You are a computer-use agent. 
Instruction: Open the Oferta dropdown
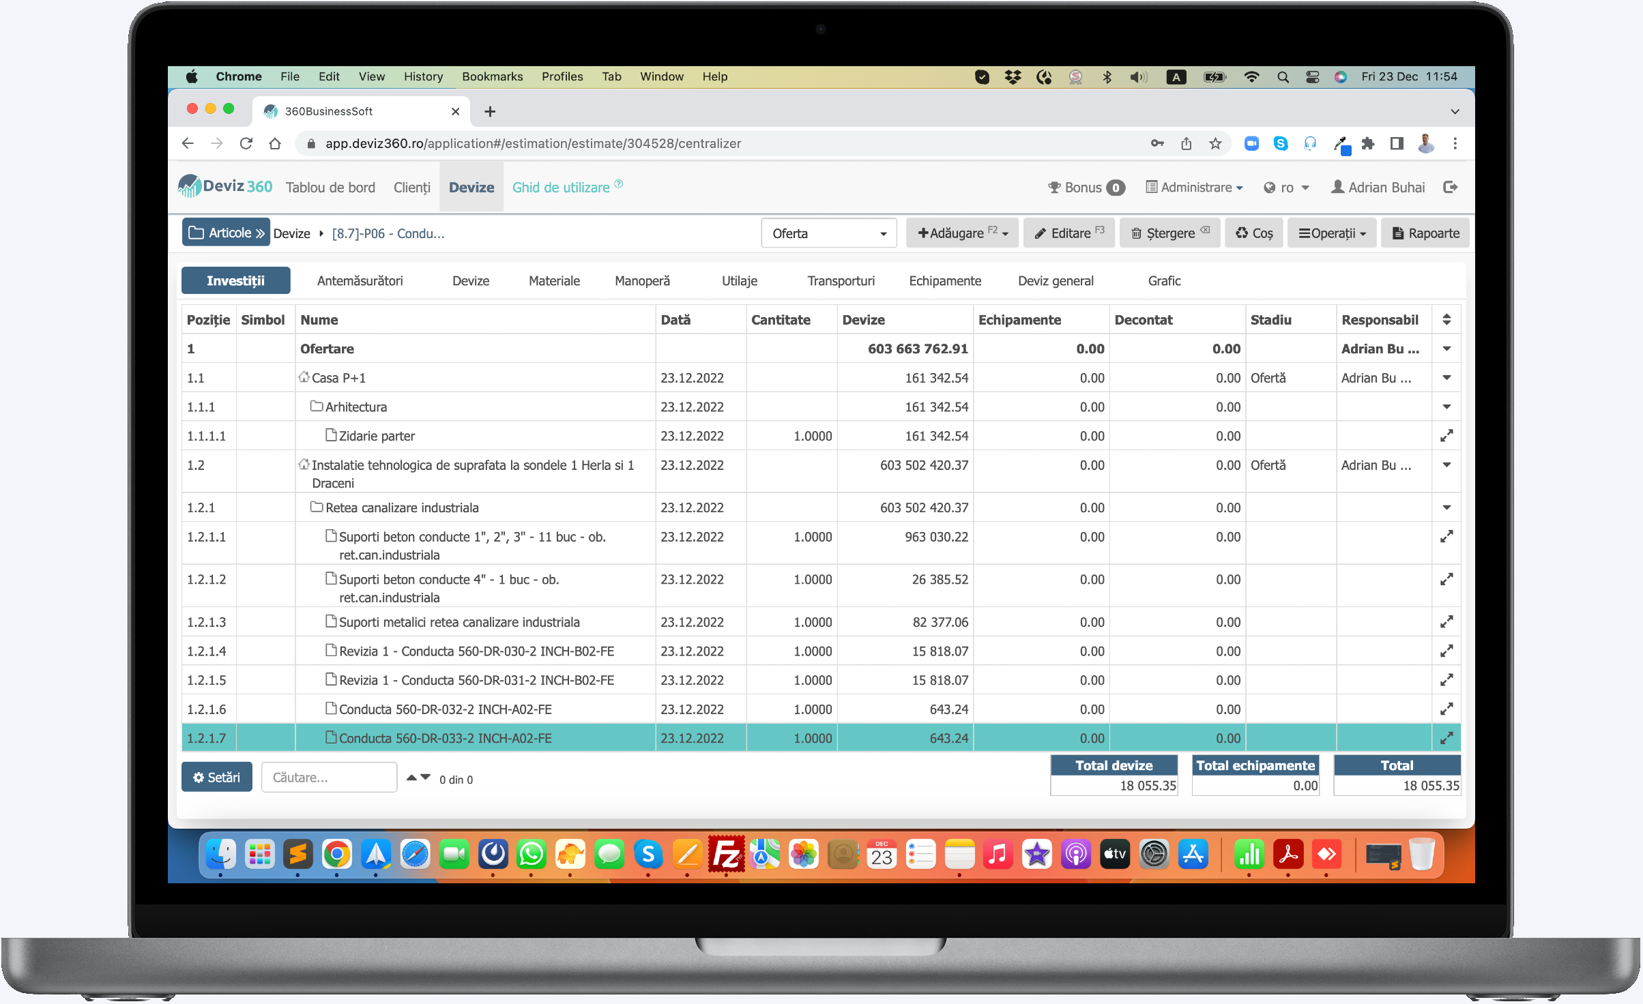[x=828, y=233]
